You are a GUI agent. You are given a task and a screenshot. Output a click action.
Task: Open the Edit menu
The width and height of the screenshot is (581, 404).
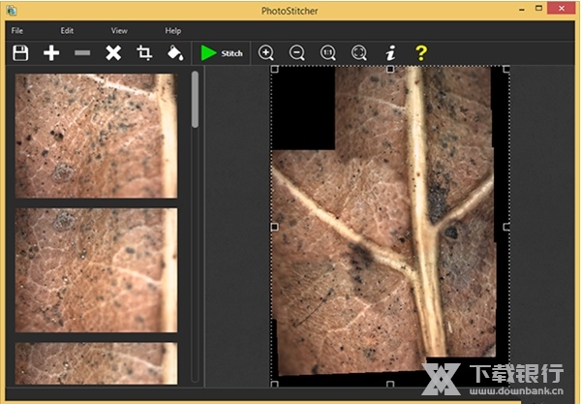[x=67, y=31]
